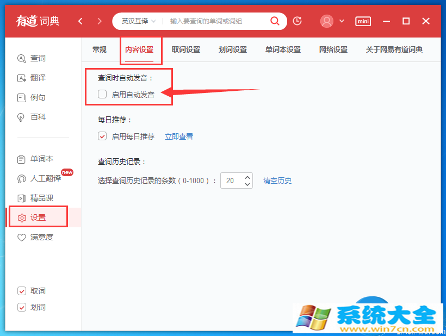446x336 pixels.
Task: Expand 英汉互译 language dropdown
Action: (x=139, y=21)
